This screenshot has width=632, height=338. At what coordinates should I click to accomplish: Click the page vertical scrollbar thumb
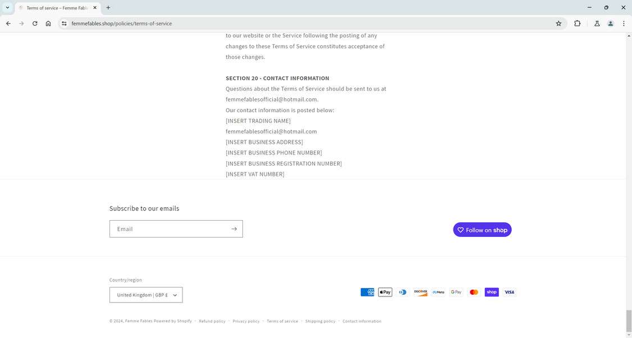point(629,321)
